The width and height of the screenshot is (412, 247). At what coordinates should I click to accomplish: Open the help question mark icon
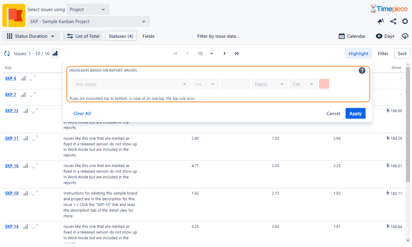(x=362, y=71)
